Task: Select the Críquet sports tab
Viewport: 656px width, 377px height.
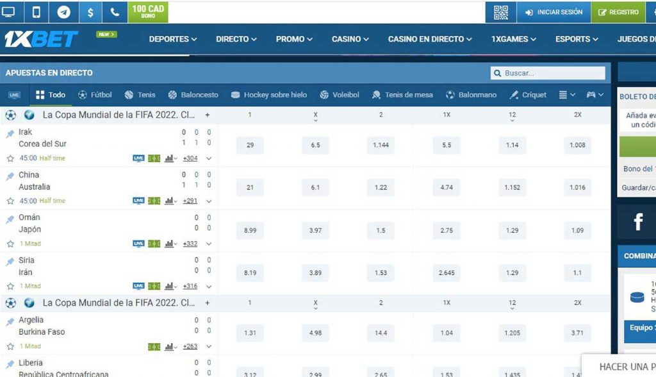Action: pyautogui.click(x=528, y=95)
